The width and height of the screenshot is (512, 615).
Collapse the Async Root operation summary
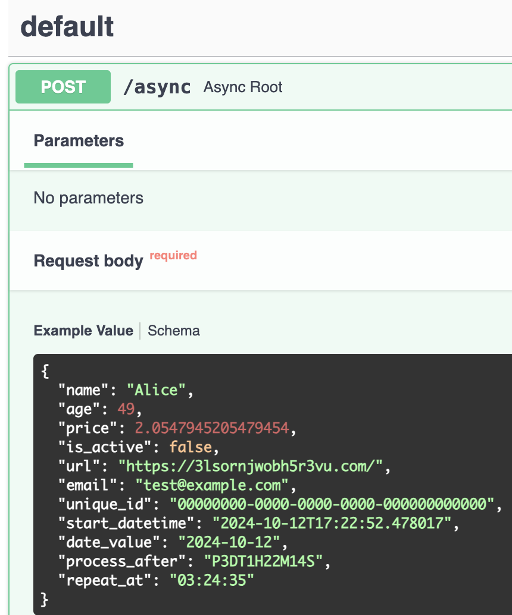coord(243,87)
